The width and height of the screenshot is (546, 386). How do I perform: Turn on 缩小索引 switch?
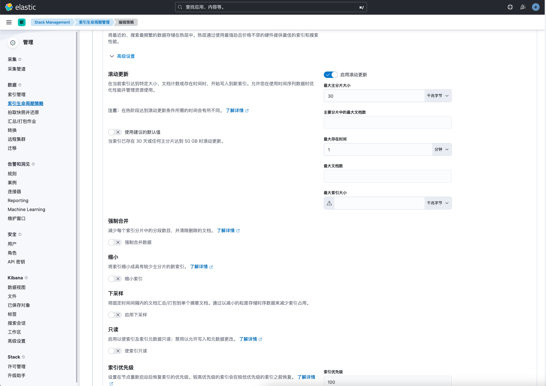115,279
